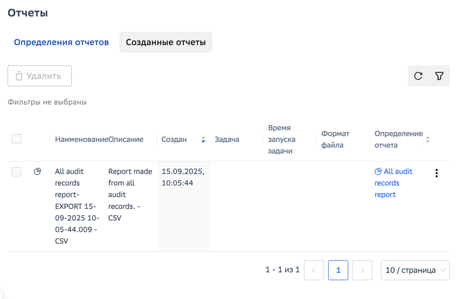Go to the next page arrow
This screenshot has width=460, height=299.
pos(363,270)
